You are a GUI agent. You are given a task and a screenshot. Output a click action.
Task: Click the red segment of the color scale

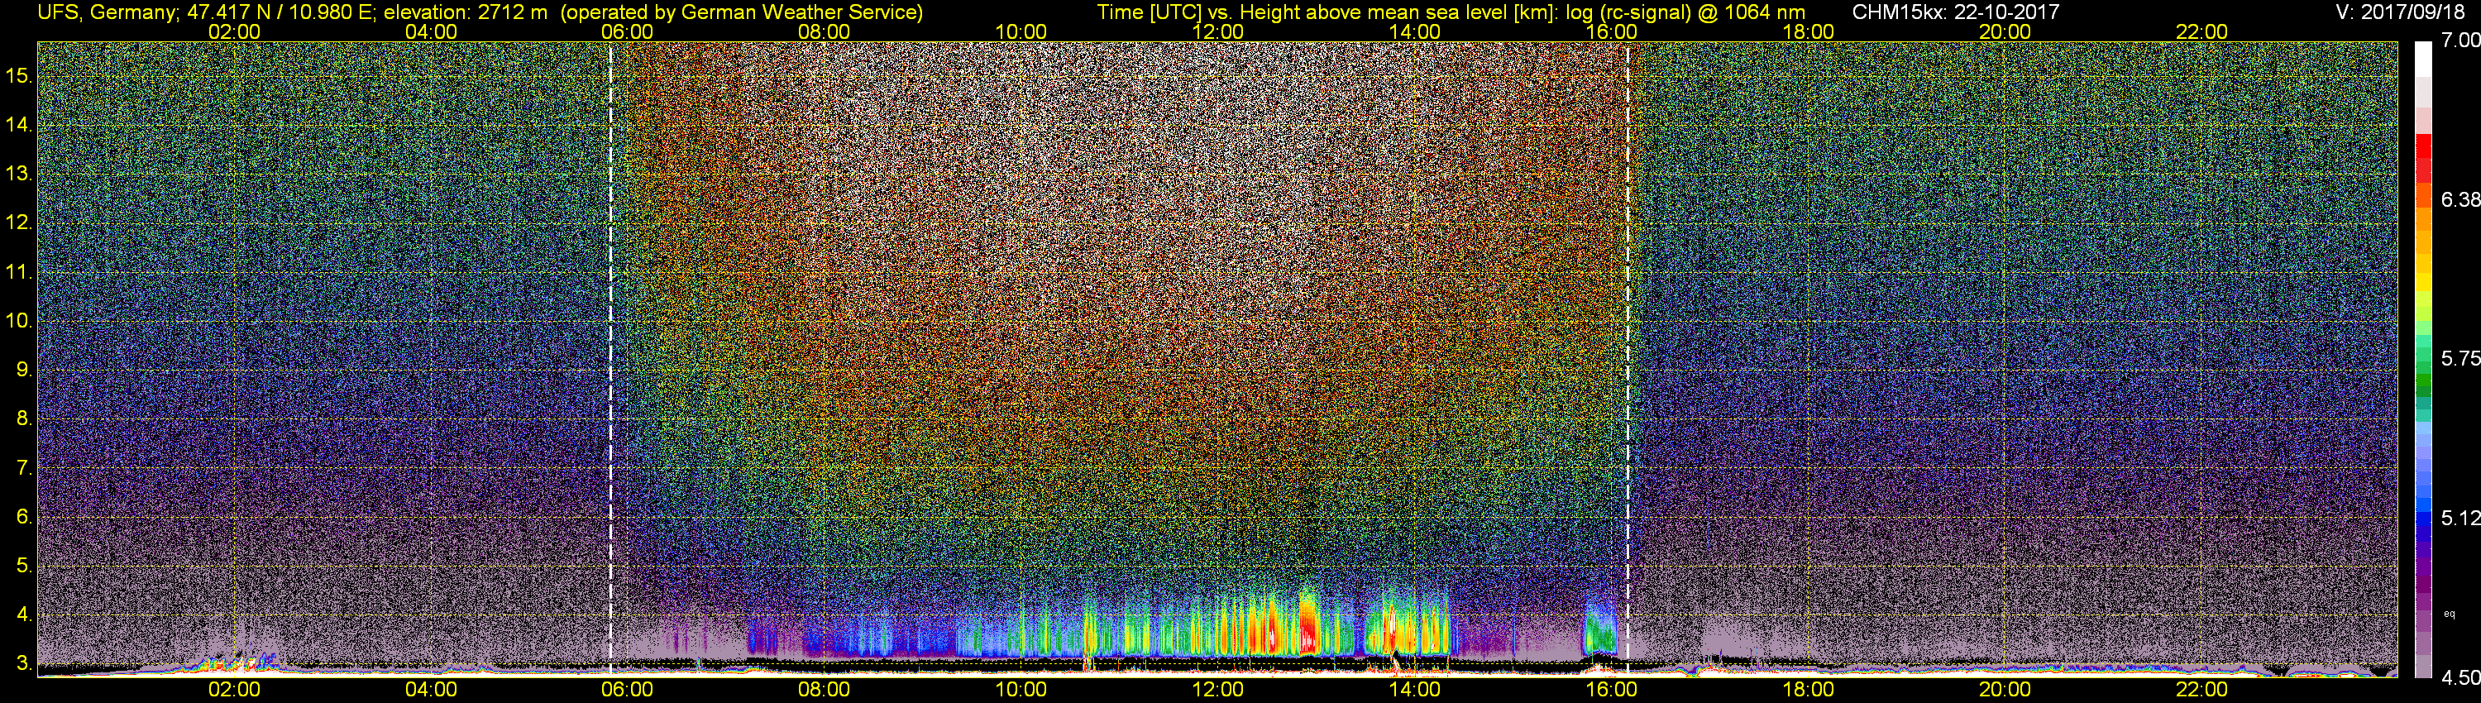point(2423,159)
